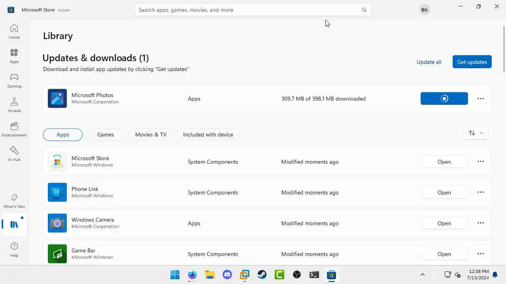Select the Included with device tab
The height and width of the screenshot is (284, 506).
pyautogui.click(x=208, y=135)
